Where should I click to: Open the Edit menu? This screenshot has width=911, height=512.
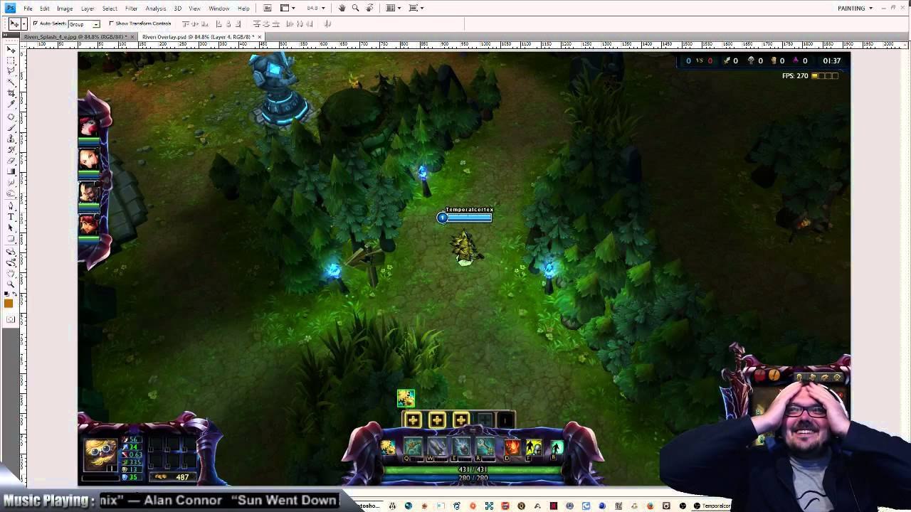(44, 8)
